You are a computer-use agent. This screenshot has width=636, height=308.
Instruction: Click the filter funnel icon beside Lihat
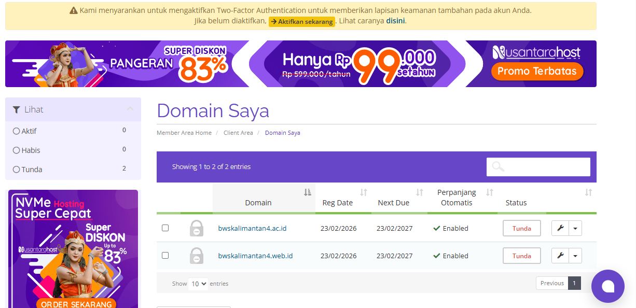click(17, 110)
